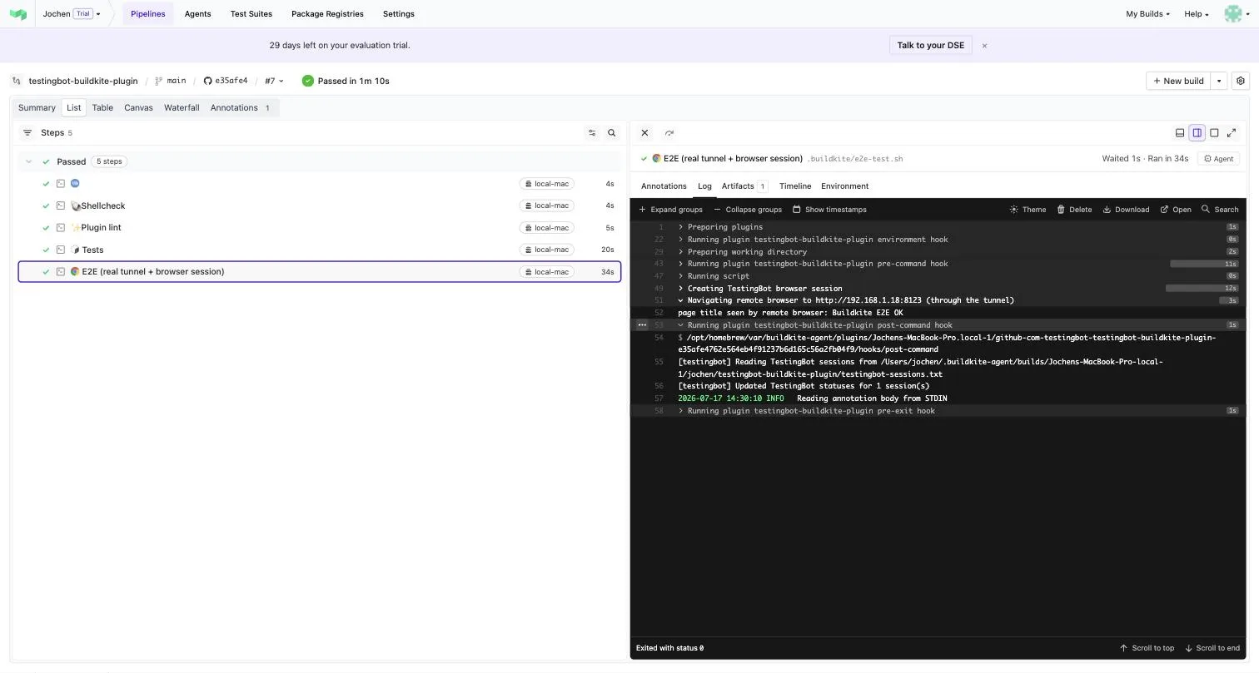Image resolution: width=1259 pixels, height=673 pixels.
Task: Open log in new window
Action: (1176, 210)
